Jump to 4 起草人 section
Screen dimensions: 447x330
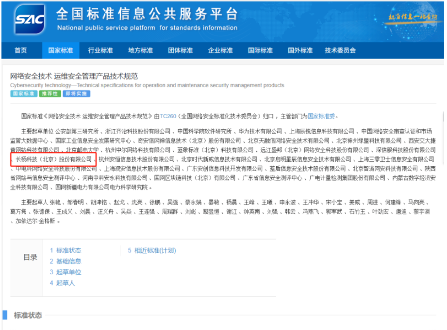63,283
